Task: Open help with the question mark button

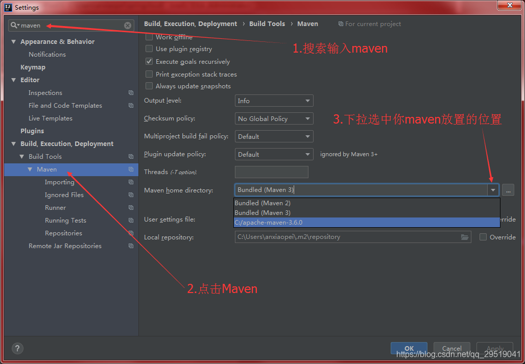Action: tap(17, 348)
